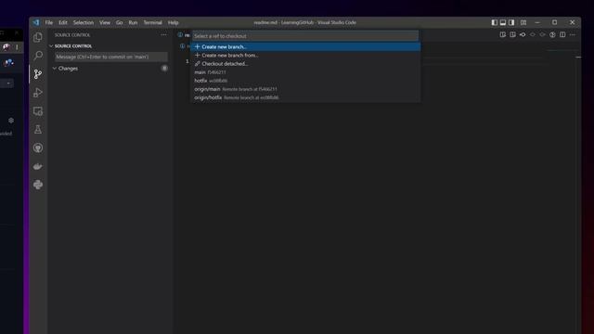Click the Changes count badge
The height and width of the screenshot is (334, 594).
tap(164, 68)
